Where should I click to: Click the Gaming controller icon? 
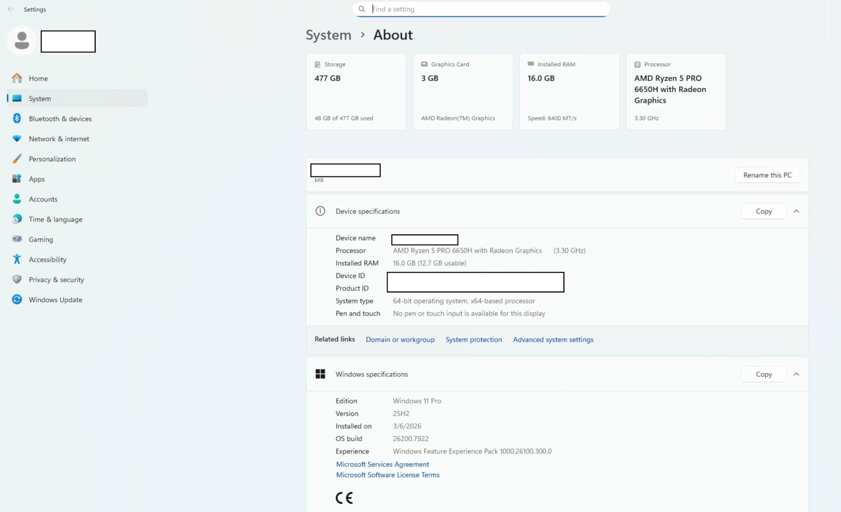pyautogui.click(x=17, y=239)
